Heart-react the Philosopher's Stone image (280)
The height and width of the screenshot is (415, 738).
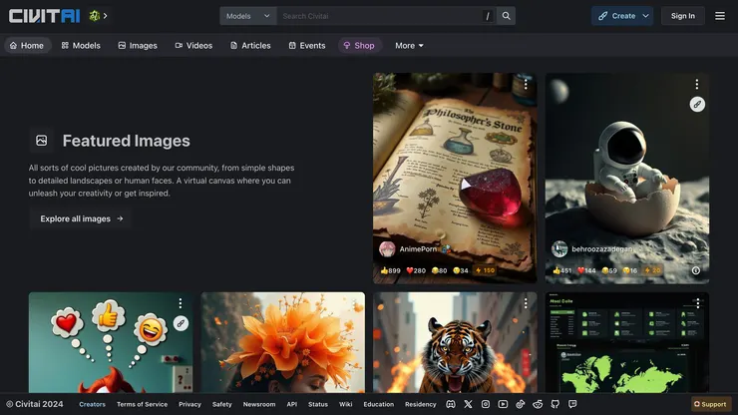(x=416, y=270)
